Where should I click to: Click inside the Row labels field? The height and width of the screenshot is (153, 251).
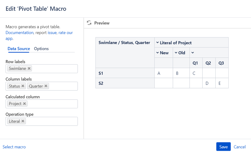(x=54, y=69)
